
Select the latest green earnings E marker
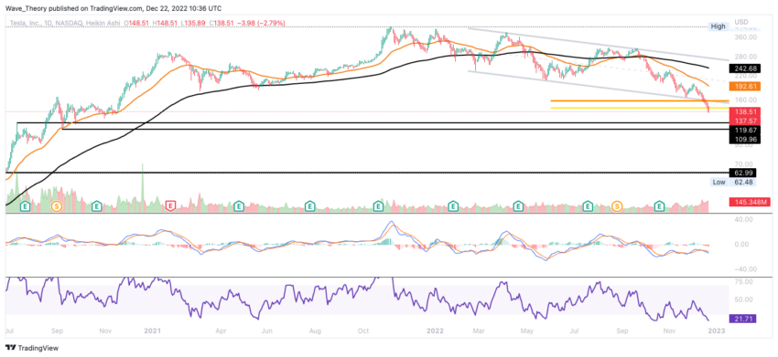(x=660, y=205)
